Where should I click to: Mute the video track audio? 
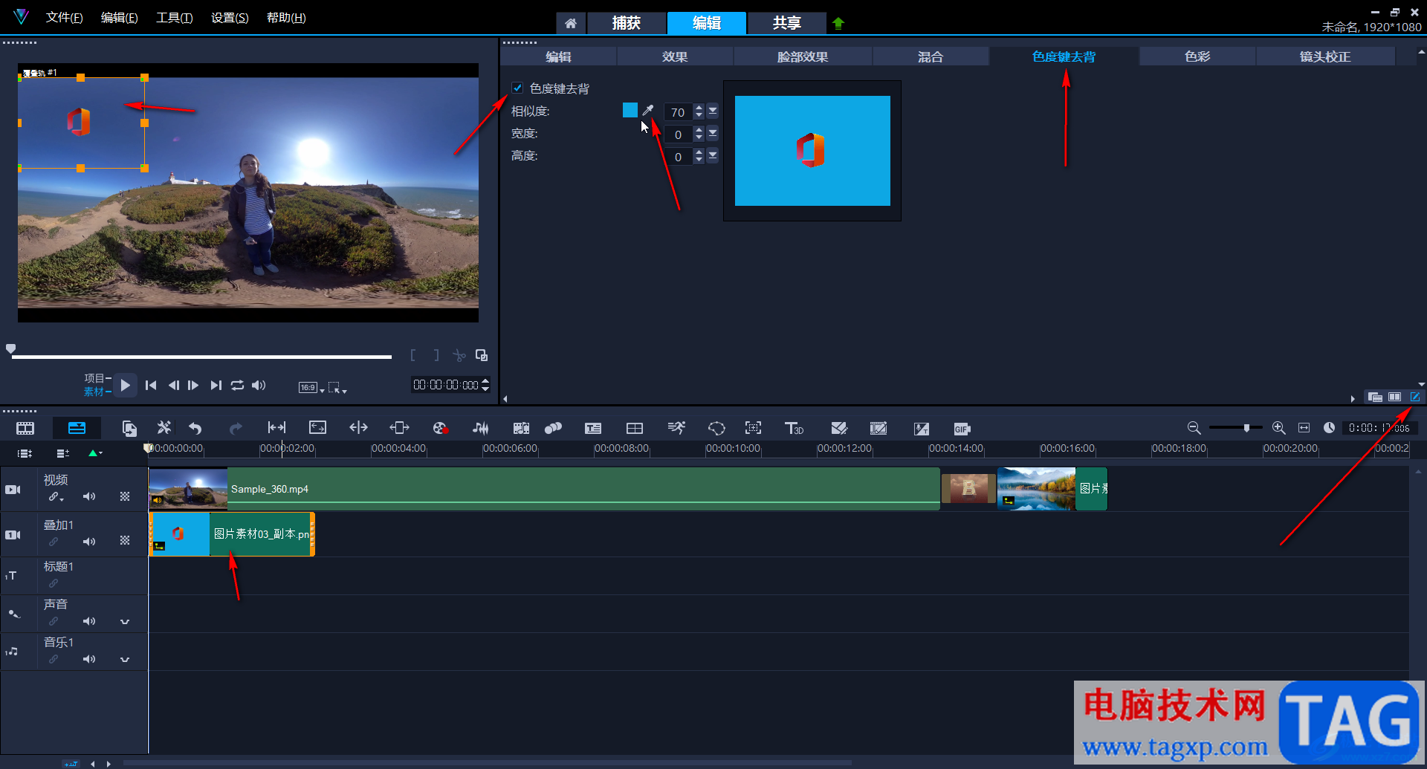click(x=89, y=496)
